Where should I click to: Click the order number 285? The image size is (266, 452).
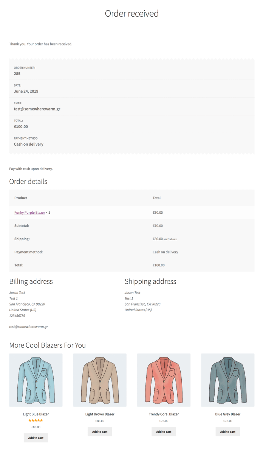point(17,74)
